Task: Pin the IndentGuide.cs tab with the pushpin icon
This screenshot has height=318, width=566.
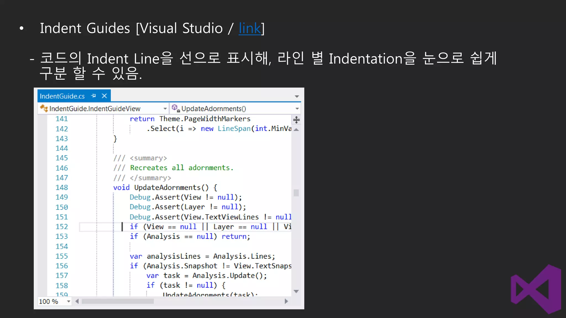Action: coord(93,96)
